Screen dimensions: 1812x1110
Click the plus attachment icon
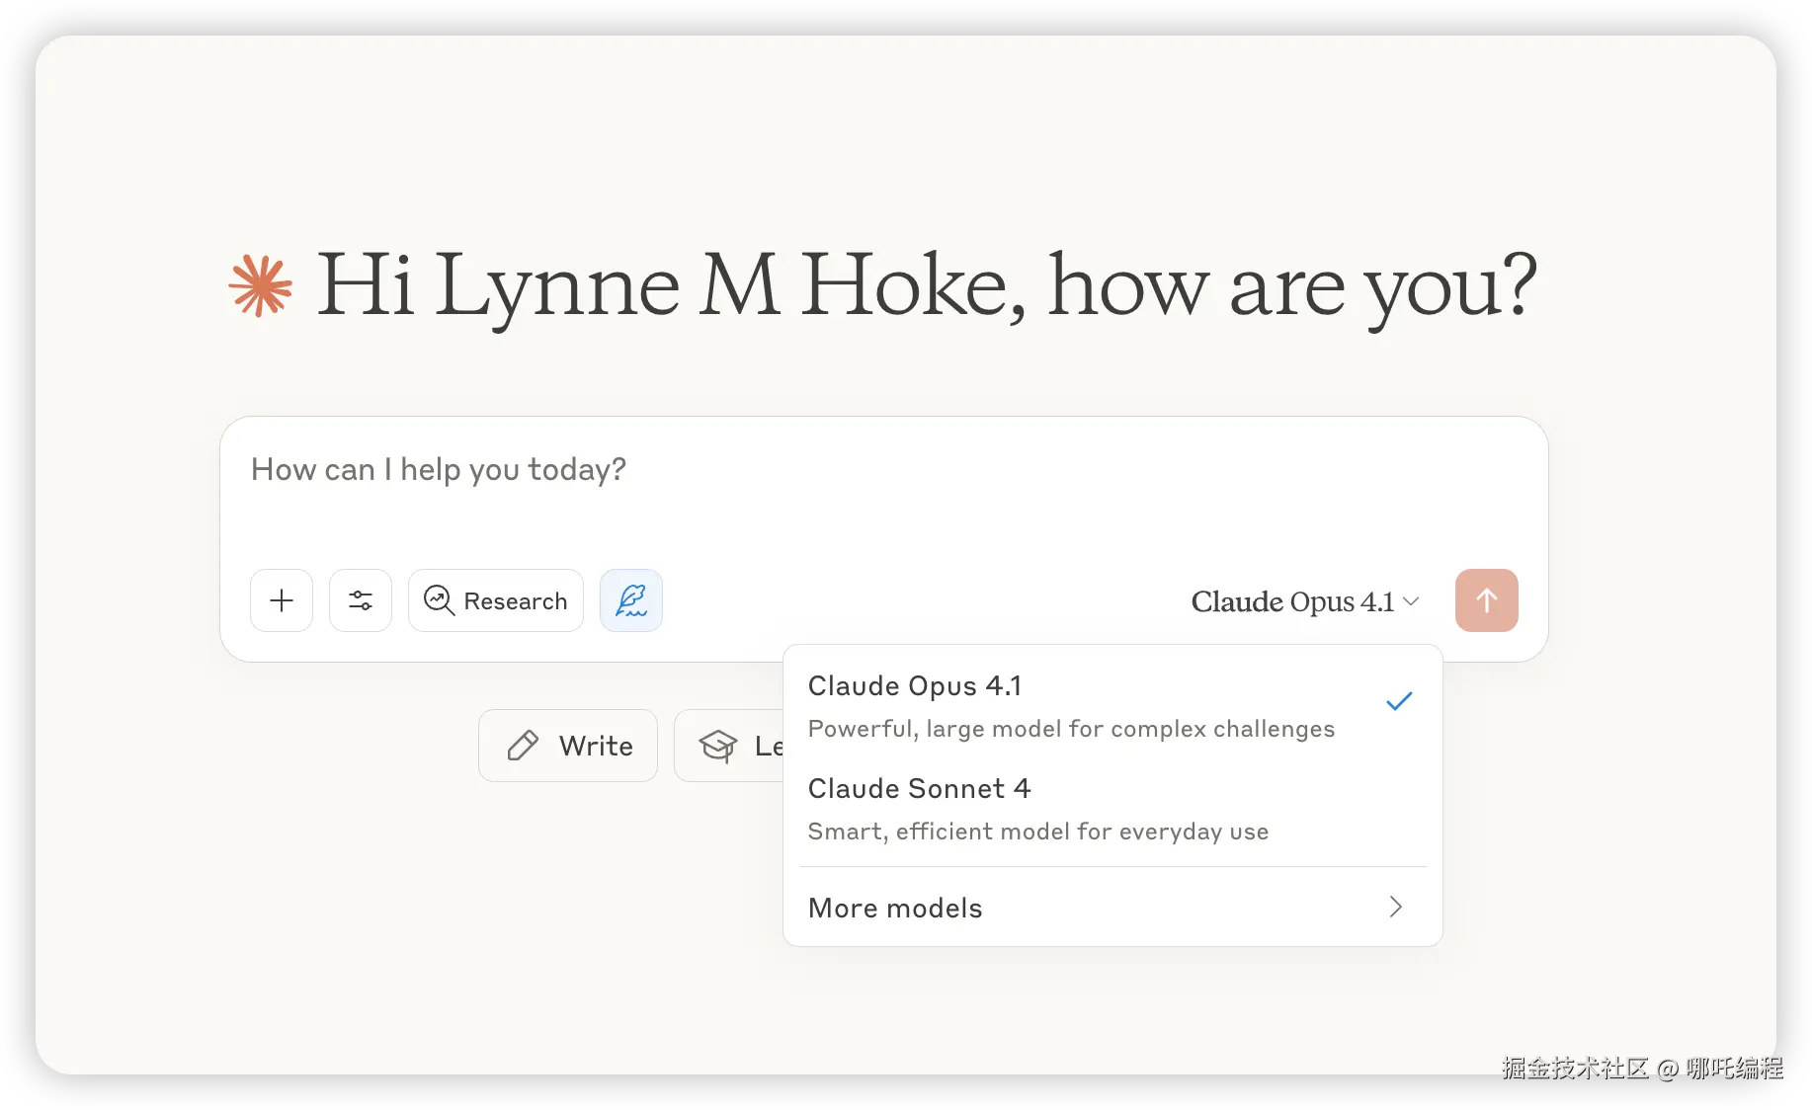pyautogui.click(x=282, y=600)
